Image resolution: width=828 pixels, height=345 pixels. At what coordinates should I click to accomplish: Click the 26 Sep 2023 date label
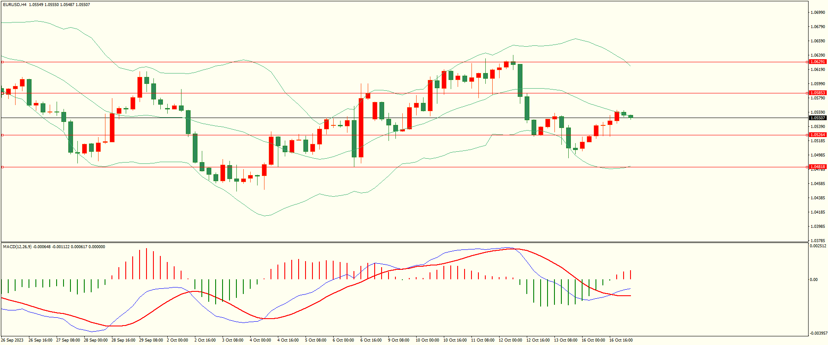click(x=12, y=340)
